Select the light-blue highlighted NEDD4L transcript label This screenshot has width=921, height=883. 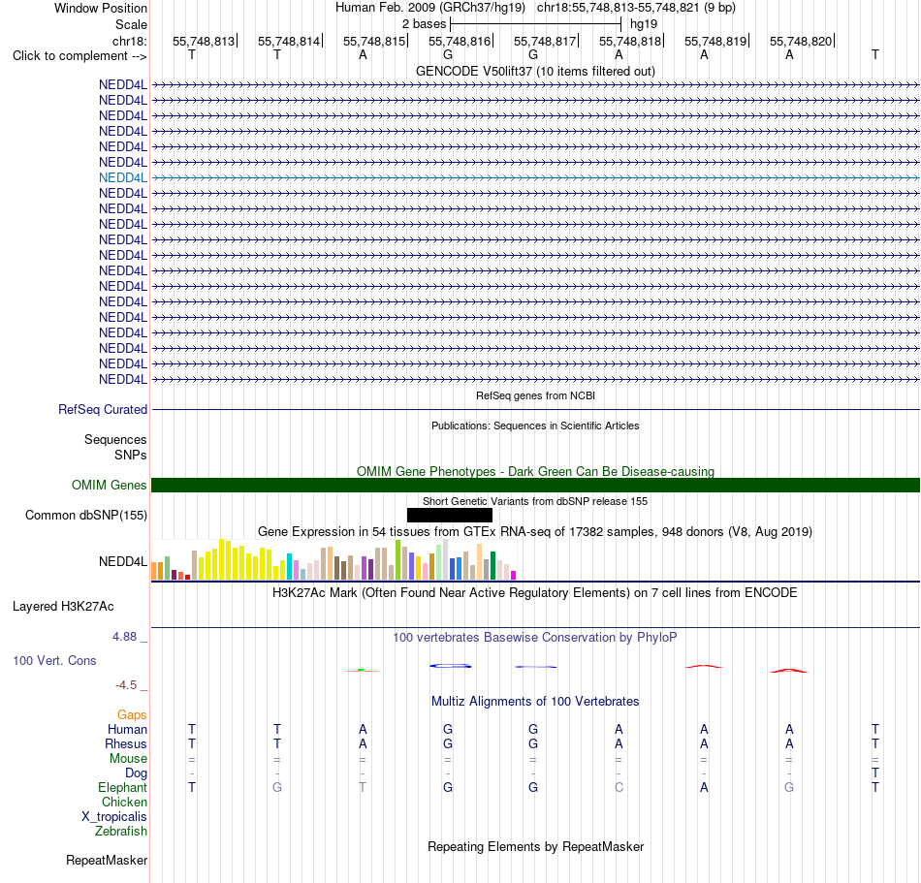tap(123, 177)
